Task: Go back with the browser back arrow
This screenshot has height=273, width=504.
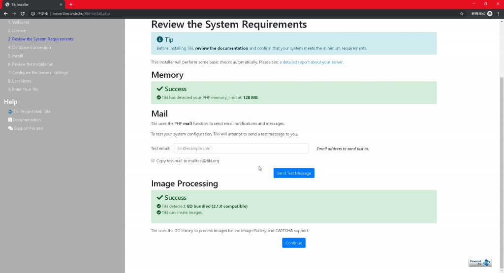Action: [x=6, y=13]
